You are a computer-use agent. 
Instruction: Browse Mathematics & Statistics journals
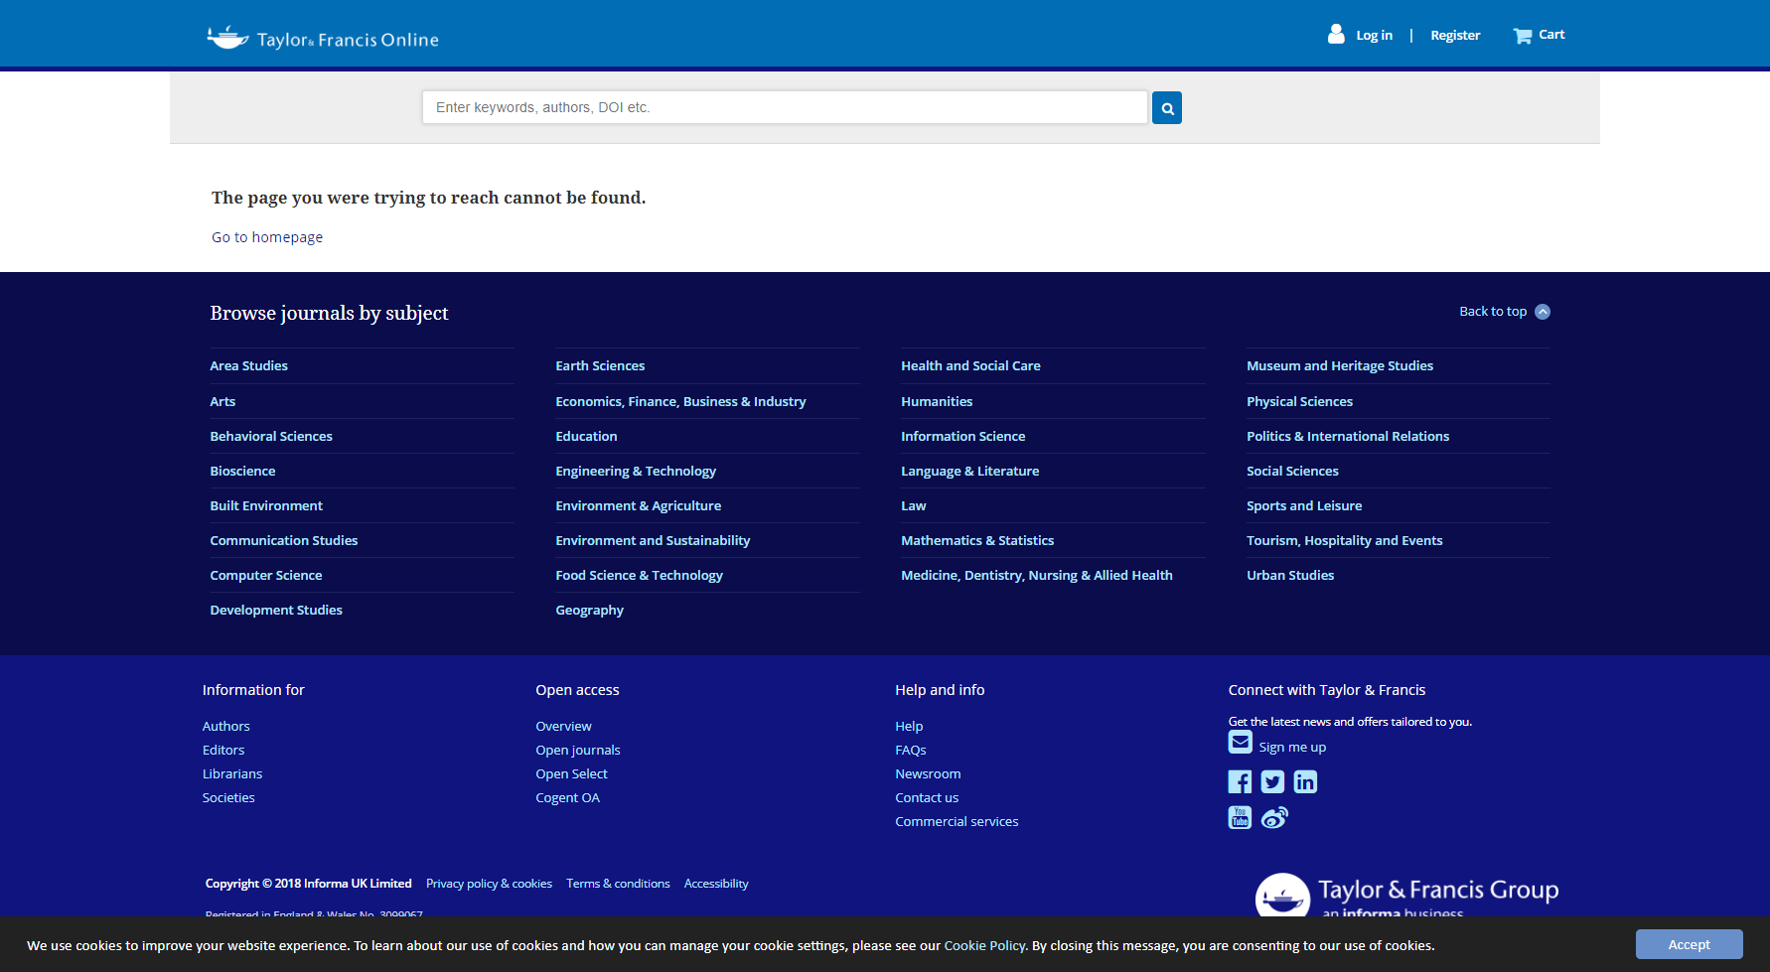977,541
